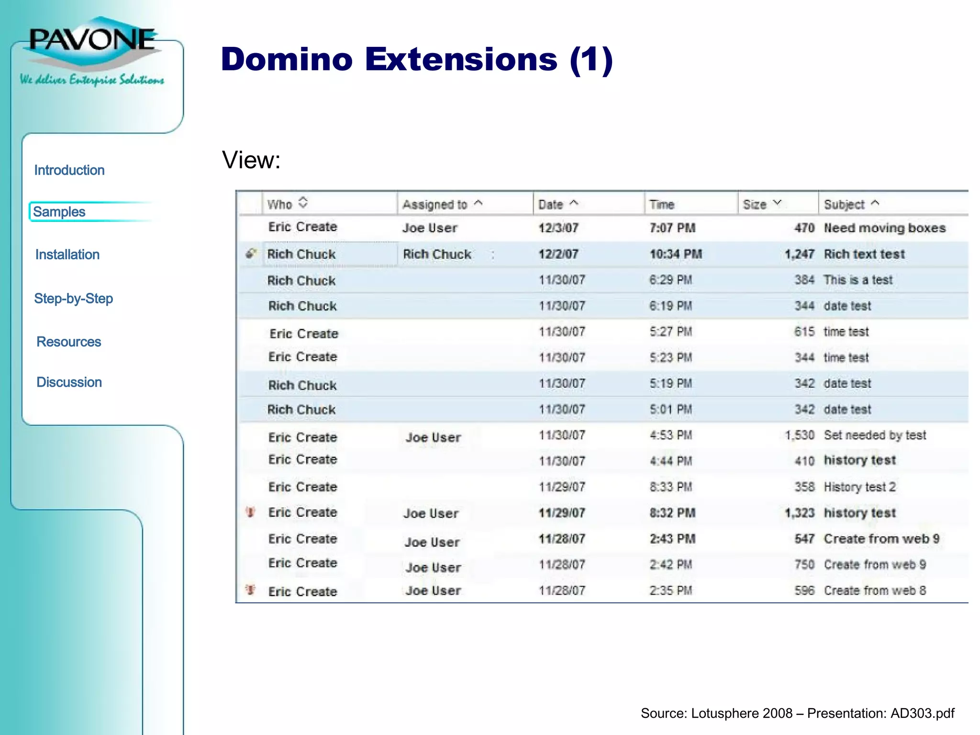This screenshot has height=735, width=980.
Task: Click the time 8:33 PM
Action: tap(671, 487)
